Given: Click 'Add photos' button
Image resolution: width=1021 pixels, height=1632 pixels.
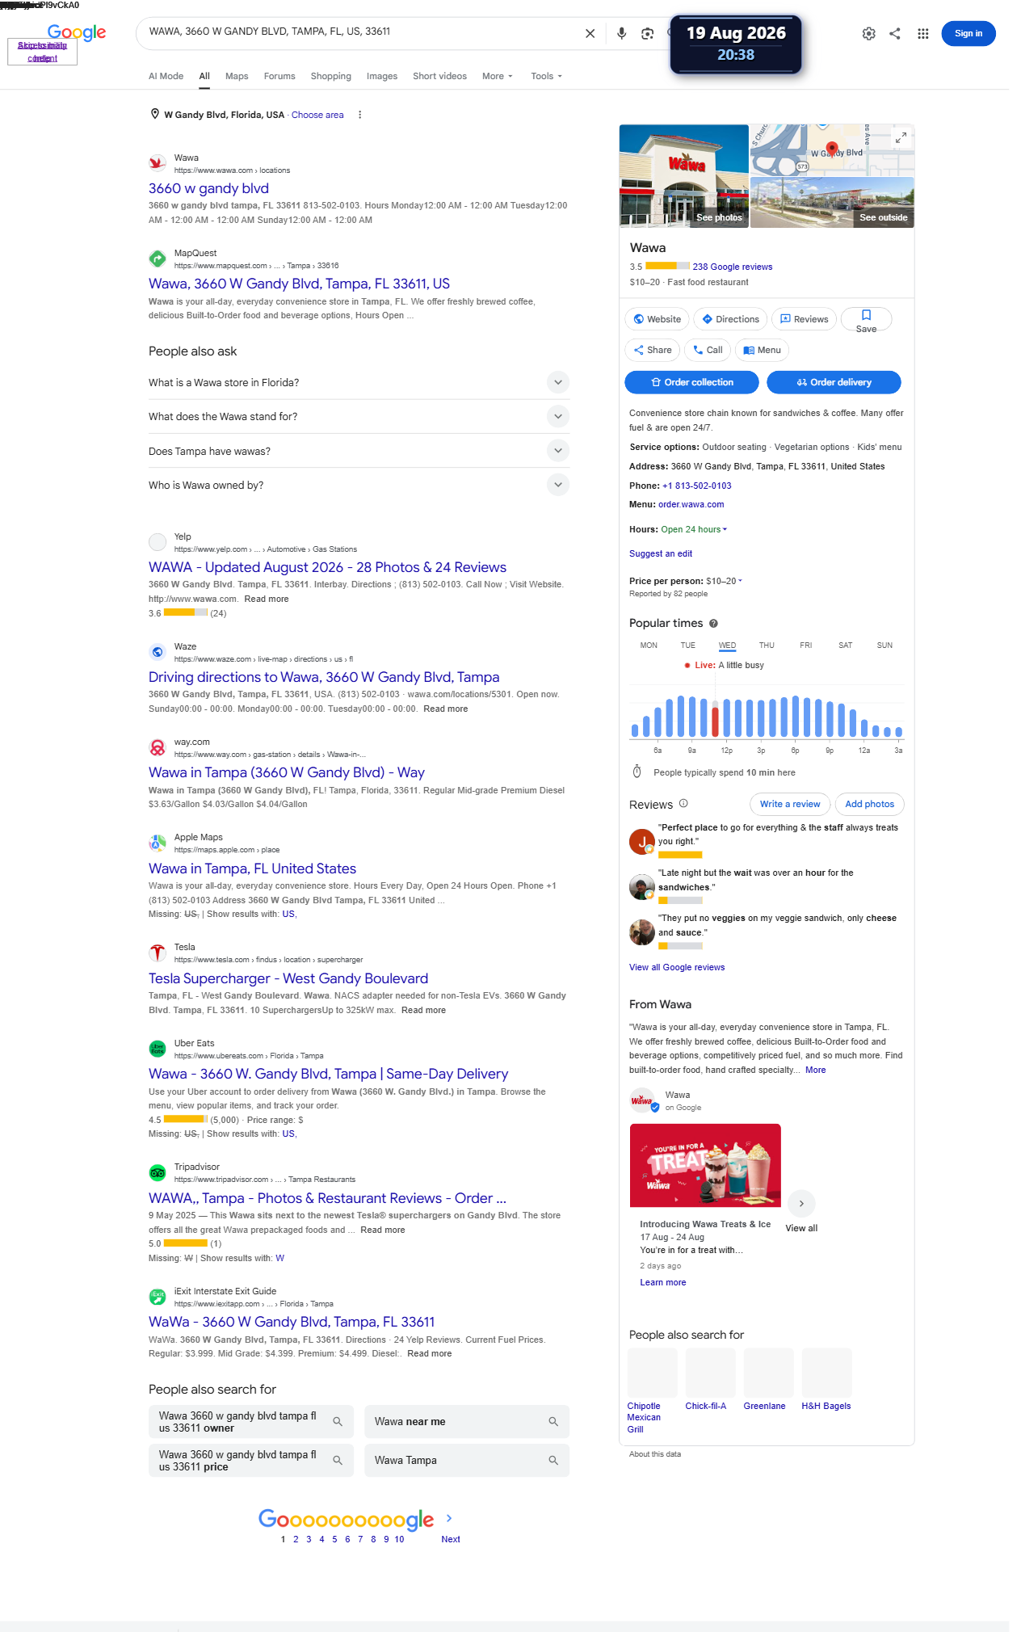Looking at the screenshot, I should coord(869,804).
